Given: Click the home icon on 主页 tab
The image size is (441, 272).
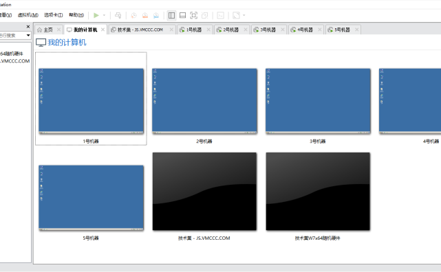Looking at the screenshot, I should [39, 30].
